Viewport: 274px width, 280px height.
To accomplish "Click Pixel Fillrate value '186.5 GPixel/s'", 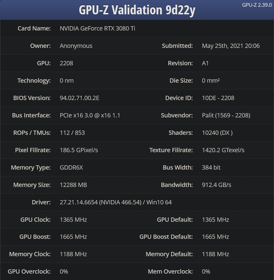I will tap(79, 150).
